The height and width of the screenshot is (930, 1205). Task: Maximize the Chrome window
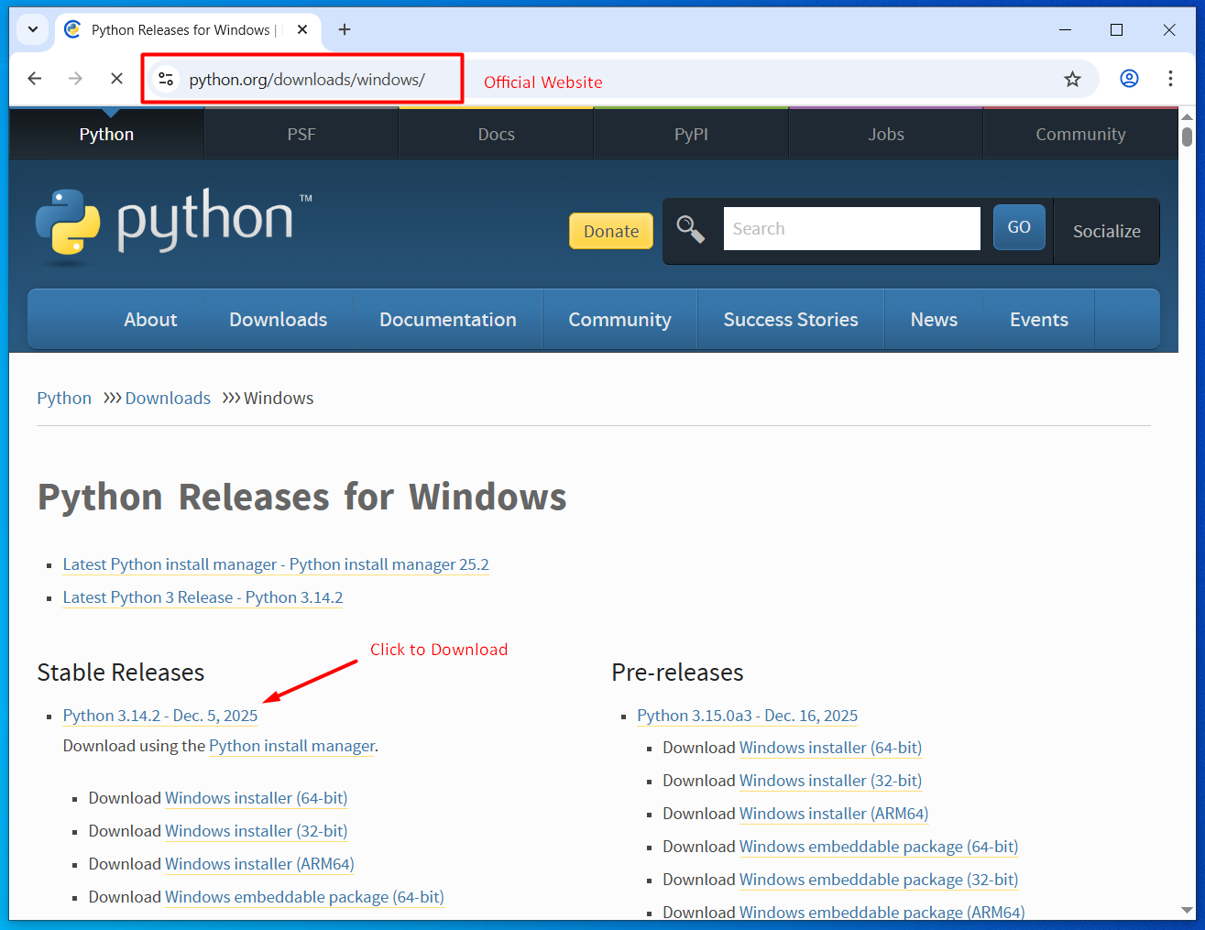coord(1116,29)
